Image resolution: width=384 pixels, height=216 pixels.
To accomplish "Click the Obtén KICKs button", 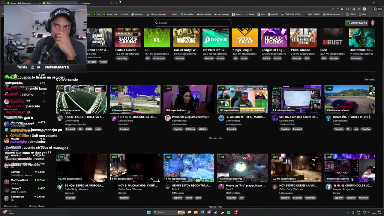I will click(x=356, y=23).
